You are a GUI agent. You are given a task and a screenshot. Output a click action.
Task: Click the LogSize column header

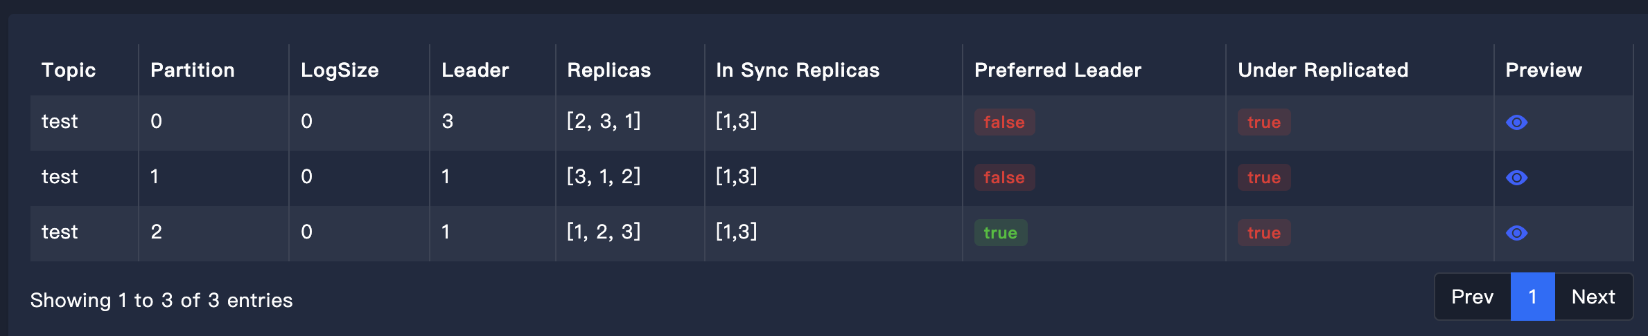[340, 70]
